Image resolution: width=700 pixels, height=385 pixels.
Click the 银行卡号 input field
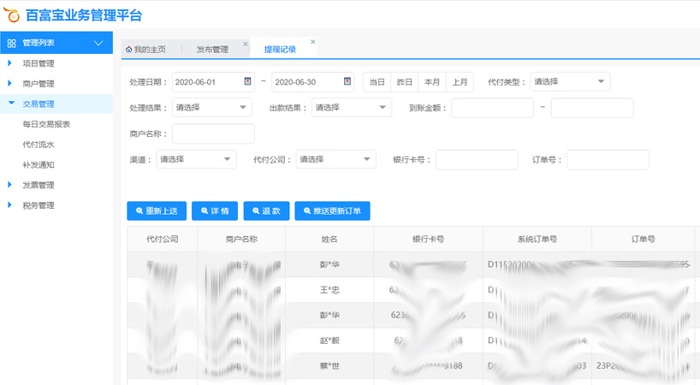[x=477, y=160]
